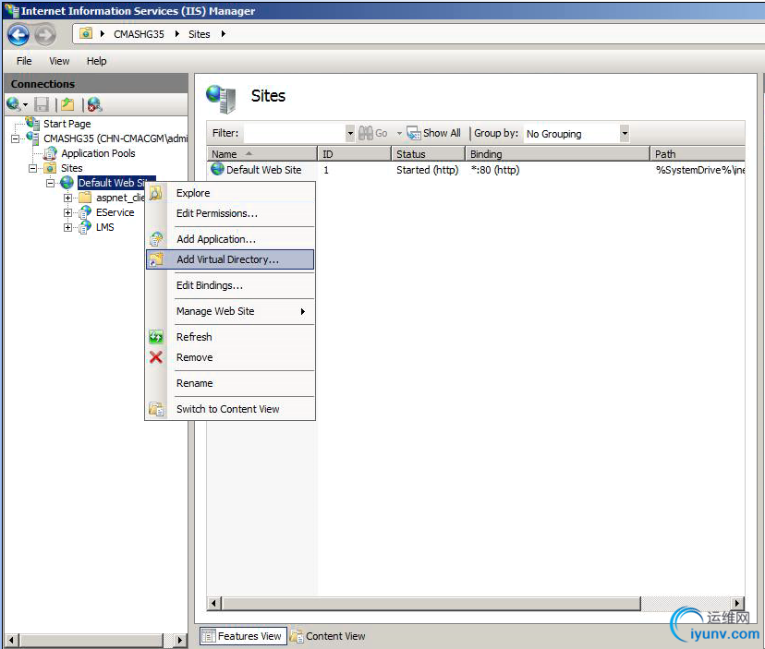Click the binoculars Go icon
Image resolution: width=765 pixels, height=649 pixels.
coord(366,133)
